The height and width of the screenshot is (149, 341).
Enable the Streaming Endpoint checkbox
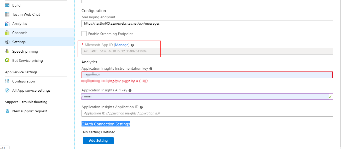(84, 34)
